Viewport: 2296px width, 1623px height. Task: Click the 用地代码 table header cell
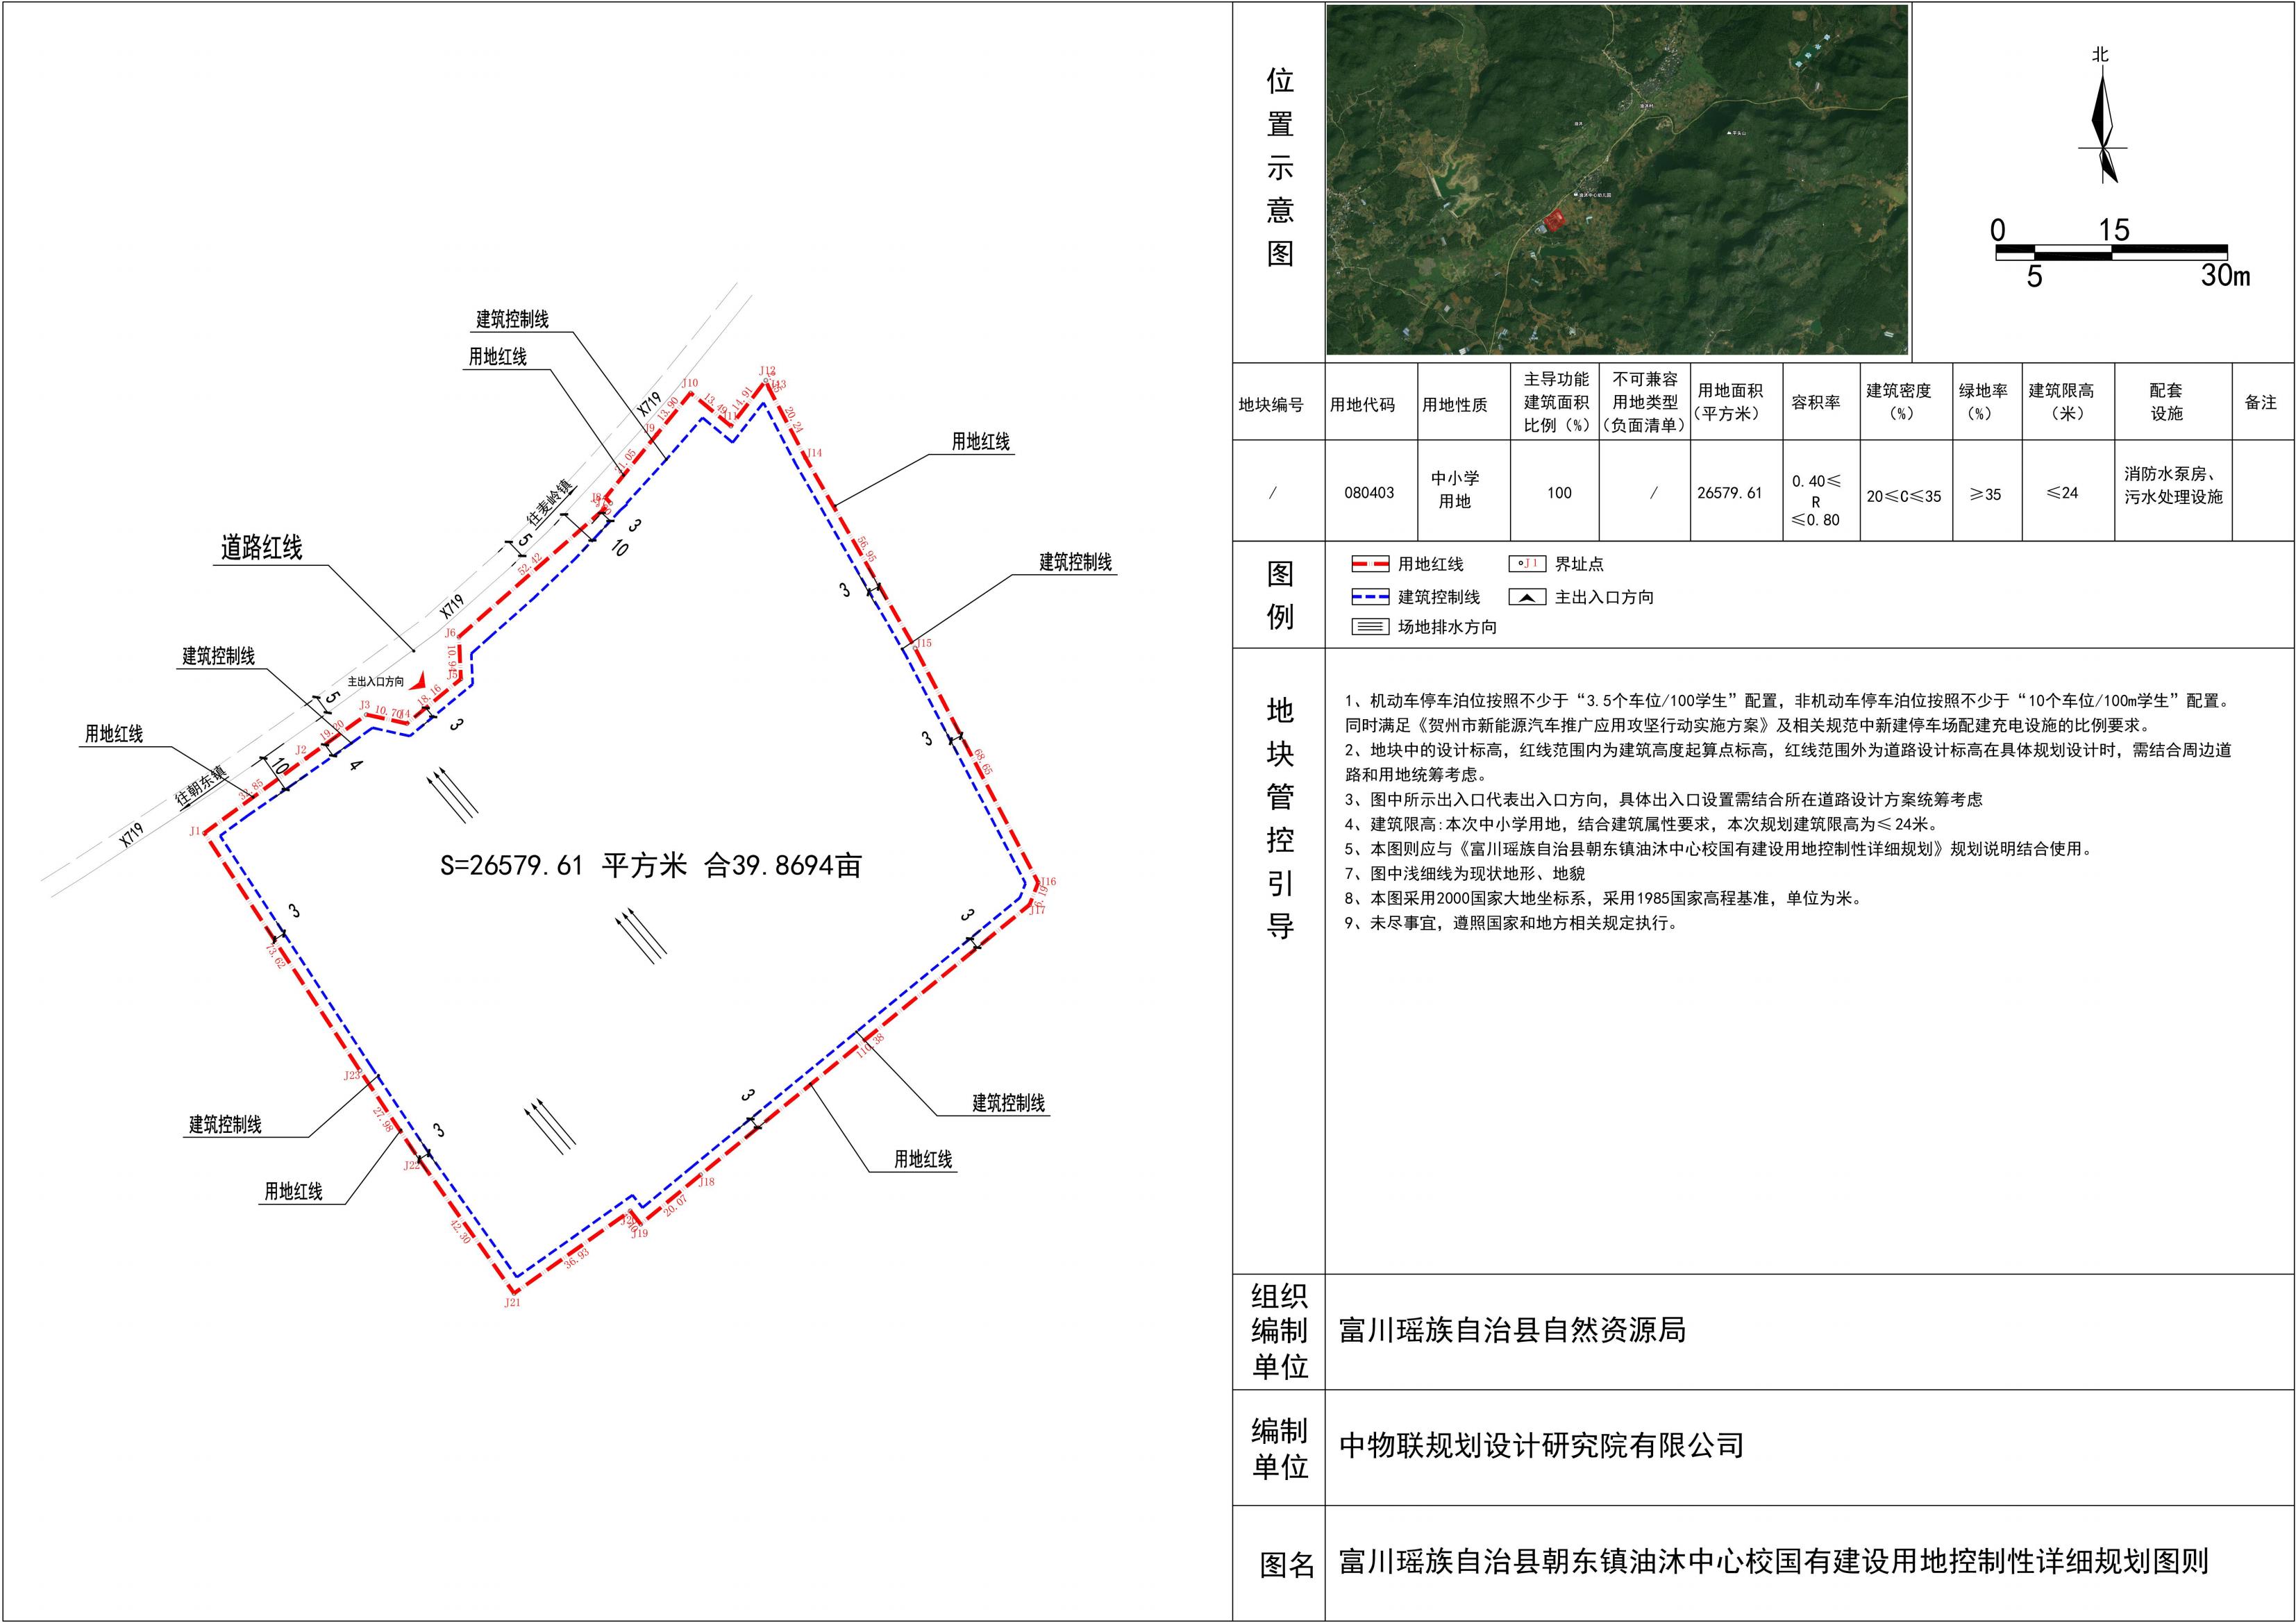[1362, 405]
